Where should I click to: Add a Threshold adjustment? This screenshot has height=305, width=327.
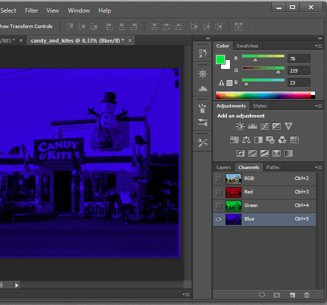click(264, 153)
